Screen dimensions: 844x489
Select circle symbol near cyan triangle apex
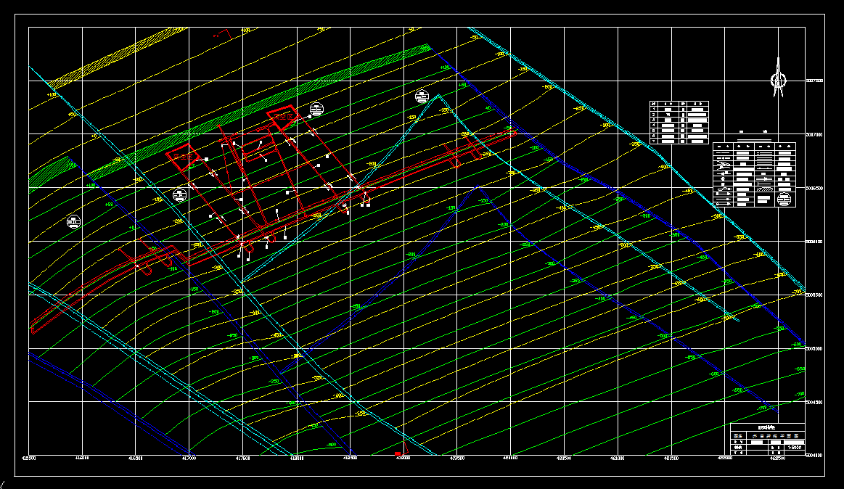point(422,96)
